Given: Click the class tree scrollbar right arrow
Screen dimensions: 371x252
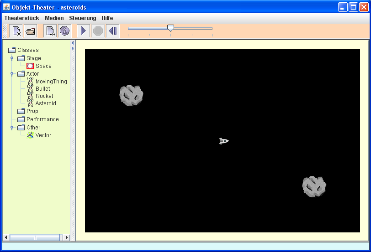Looking at the screenshot, I should pos(67,237).
